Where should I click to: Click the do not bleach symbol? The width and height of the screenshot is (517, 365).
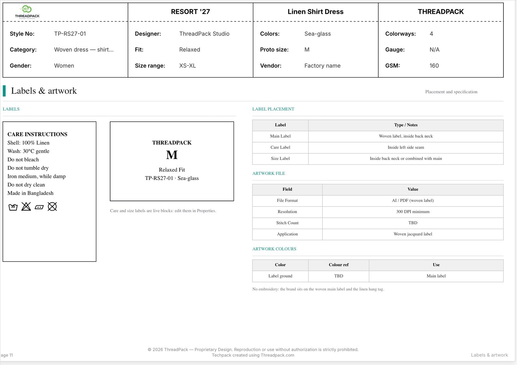tap(26, 206)
